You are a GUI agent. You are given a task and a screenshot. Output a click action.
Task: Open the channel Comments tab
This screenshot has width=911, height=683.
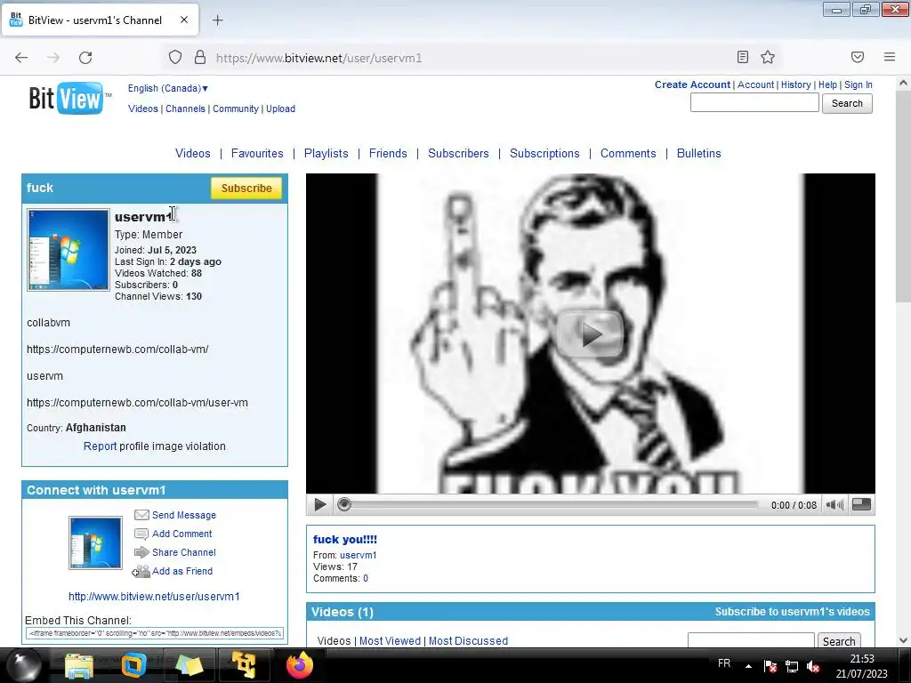[628, 153]
